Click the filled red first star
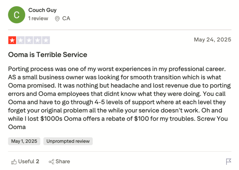 coord(12,40)
